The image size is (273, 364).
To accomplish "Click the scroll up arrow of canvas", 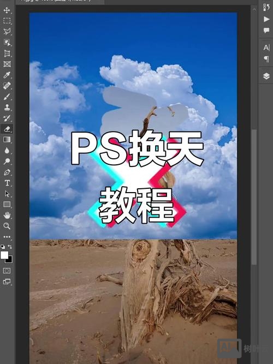I will coord(254,10).
